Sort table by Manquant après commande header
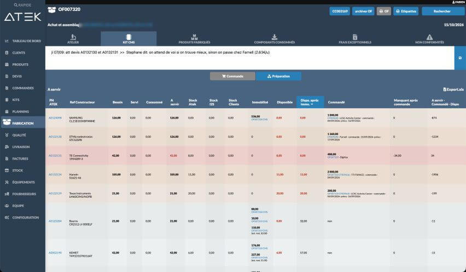This screenshot has width=466, height=272. coord(406,102)
